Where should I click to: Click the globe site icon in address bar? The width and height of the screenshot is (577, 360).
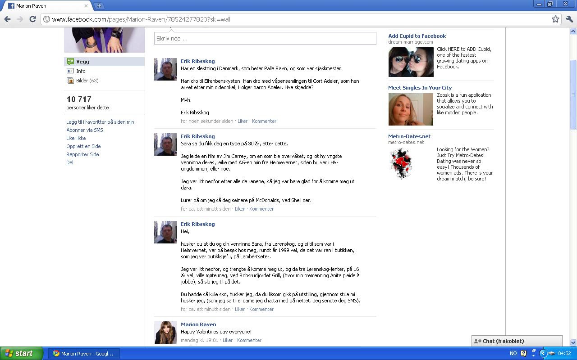click(46, 19)
